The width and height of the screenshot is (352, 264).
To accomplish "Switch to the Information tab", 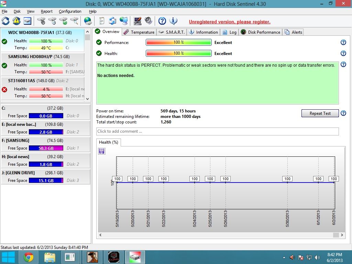I will [x=203, y=32].
